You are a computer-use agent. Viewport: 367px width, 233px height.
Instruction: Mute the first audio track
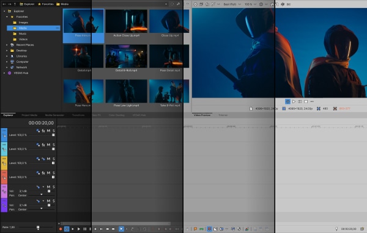(48, 187)
